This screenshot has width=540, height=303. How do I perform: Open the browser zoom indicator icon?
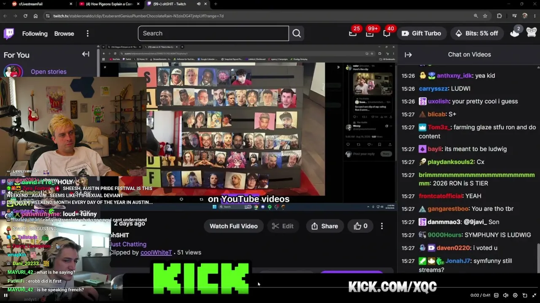click(476, 16)
